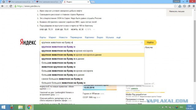Screen dimensions: 196x110
Task: Open news about Боевики обстреляли самолет
Action: [x=68, y=22]
